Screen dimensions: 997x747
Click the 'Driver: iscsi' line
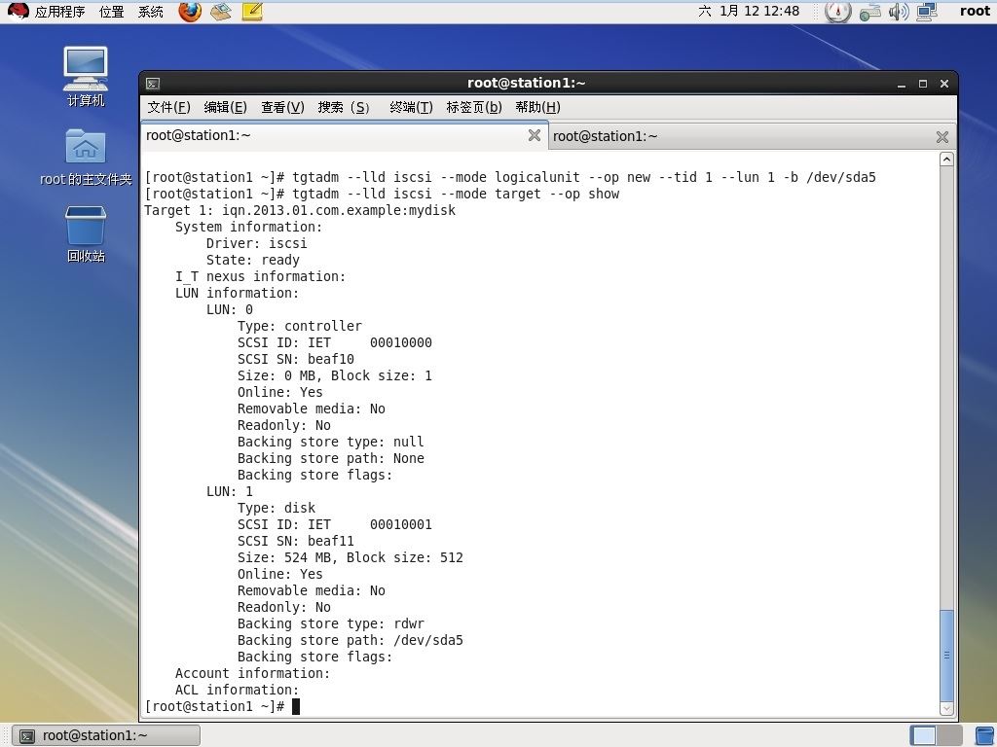(257, 243)
